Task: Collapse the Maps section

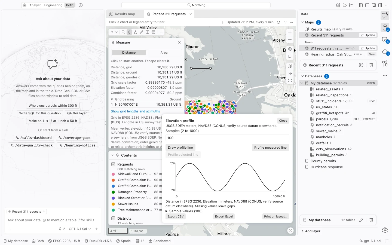Action: tap(302, 22)
